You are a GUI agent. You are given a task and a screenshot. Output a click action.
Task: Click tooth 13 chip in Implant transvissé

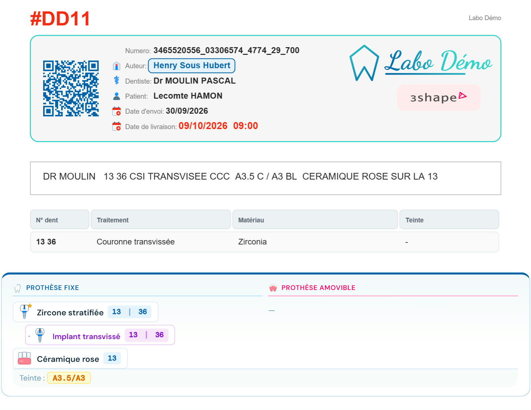[133, 335]
